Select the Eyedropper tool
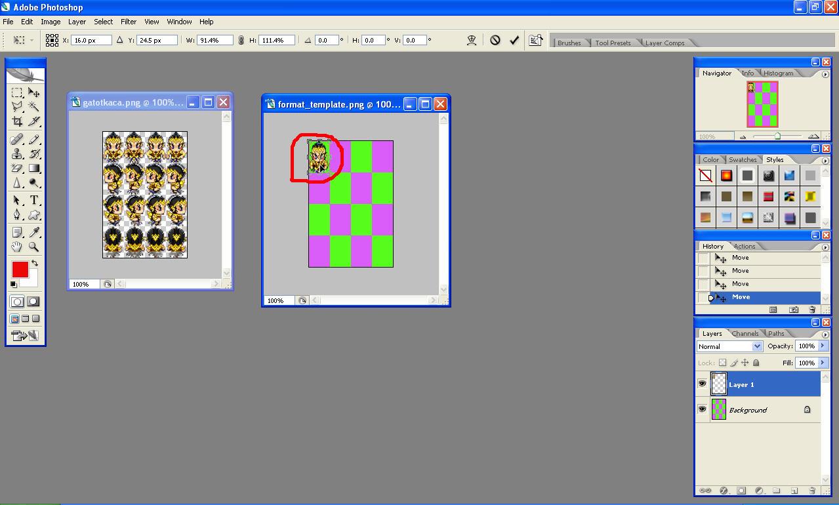 click(33, 232)
